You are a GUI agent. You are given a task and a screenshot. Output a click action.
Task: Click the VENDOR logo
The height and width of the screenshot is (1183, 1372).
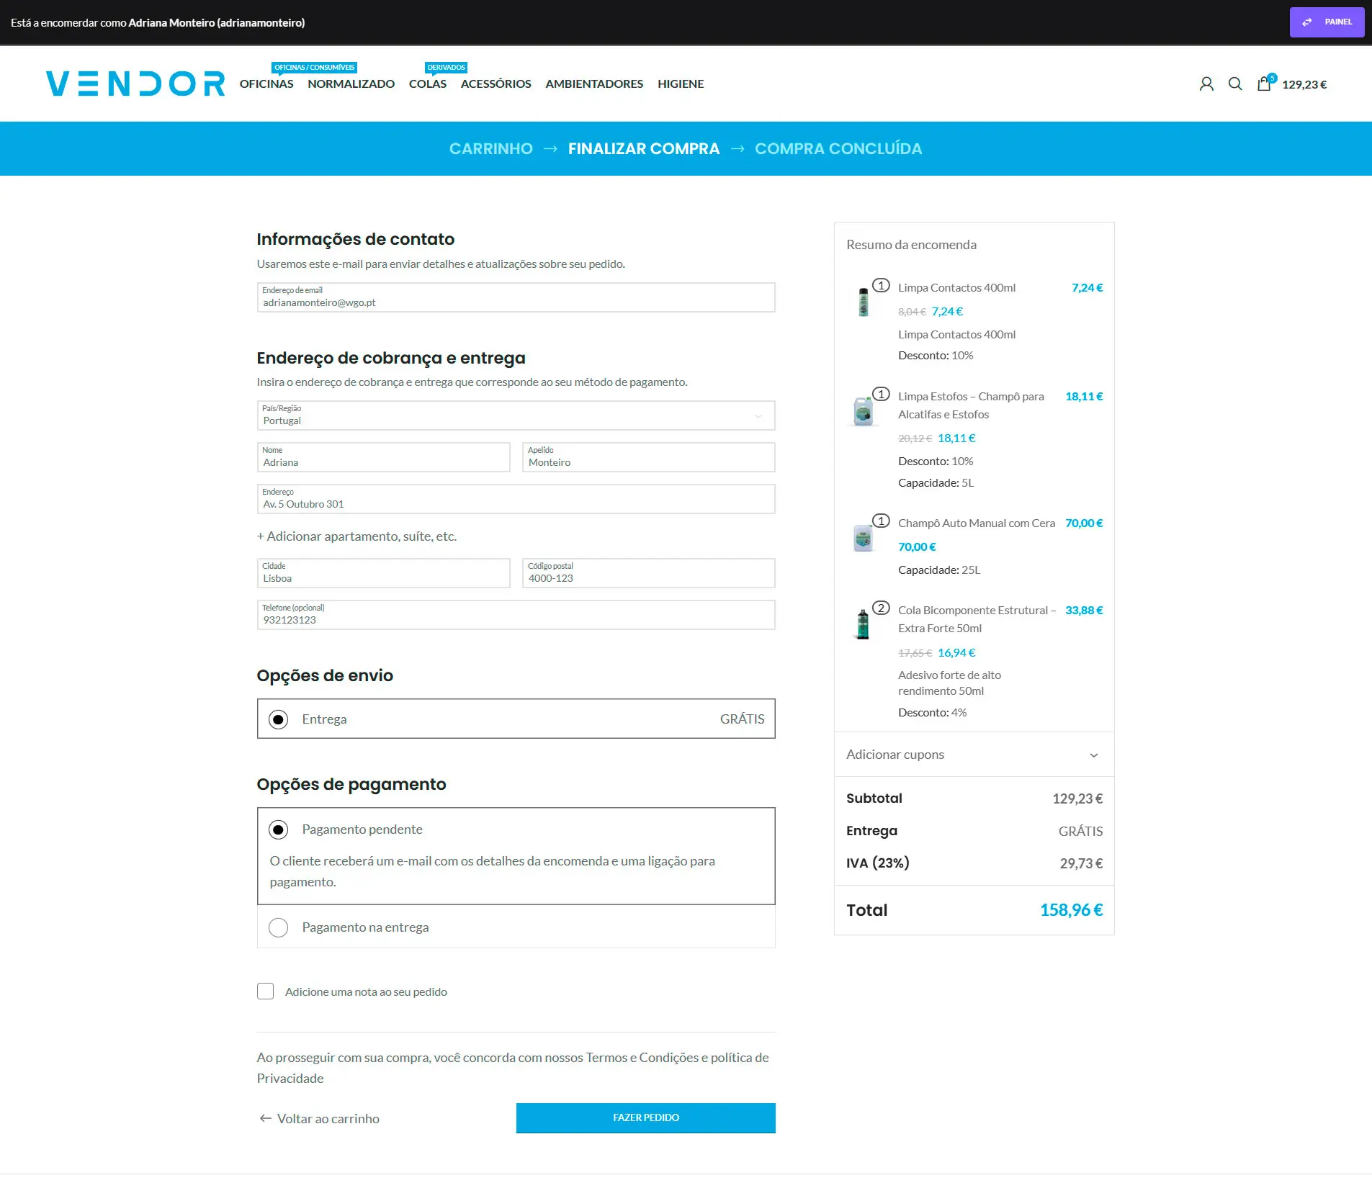(135, 83)
